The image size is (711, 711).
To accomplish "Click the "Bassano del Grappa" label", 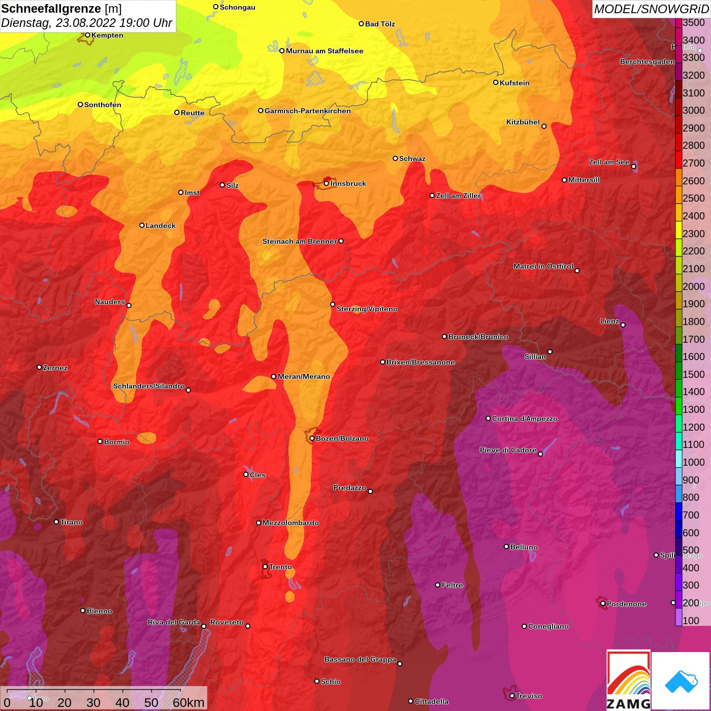I will [x=360, y=659].
